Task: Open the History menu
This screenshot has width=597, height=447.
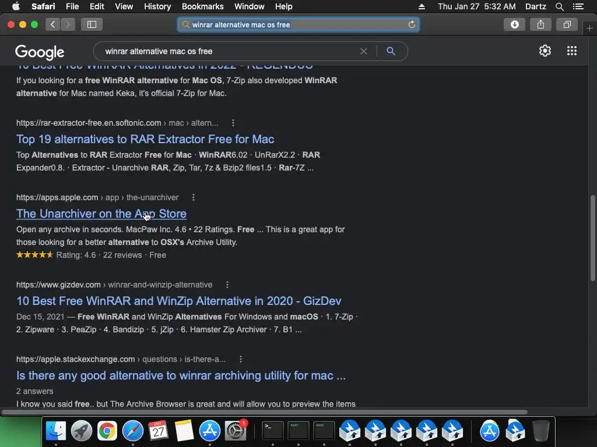Action: pyautogui.click(x=157, y=6)
